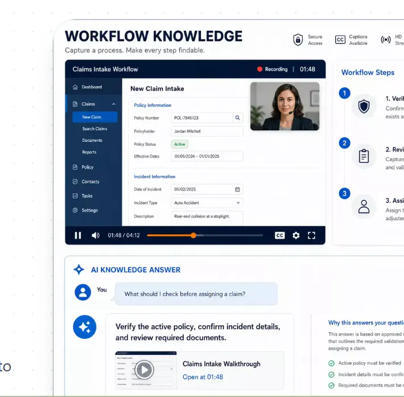Click the step 2 clipboard icon
The height and width of the screenshot is (397, 404).
[x=364, y=156]
